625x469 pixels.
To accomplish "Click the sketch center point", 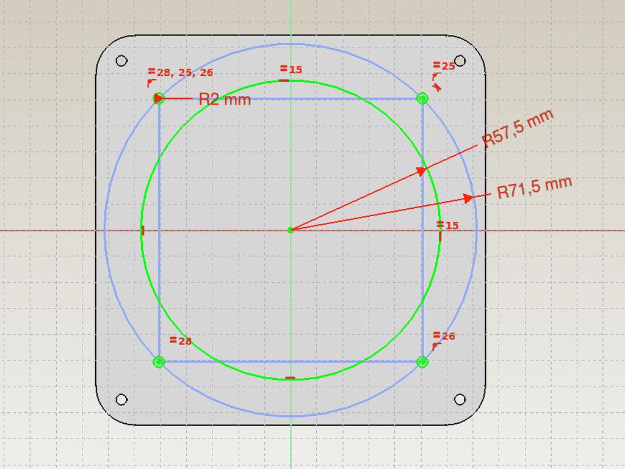I will (x=291, y=230).
